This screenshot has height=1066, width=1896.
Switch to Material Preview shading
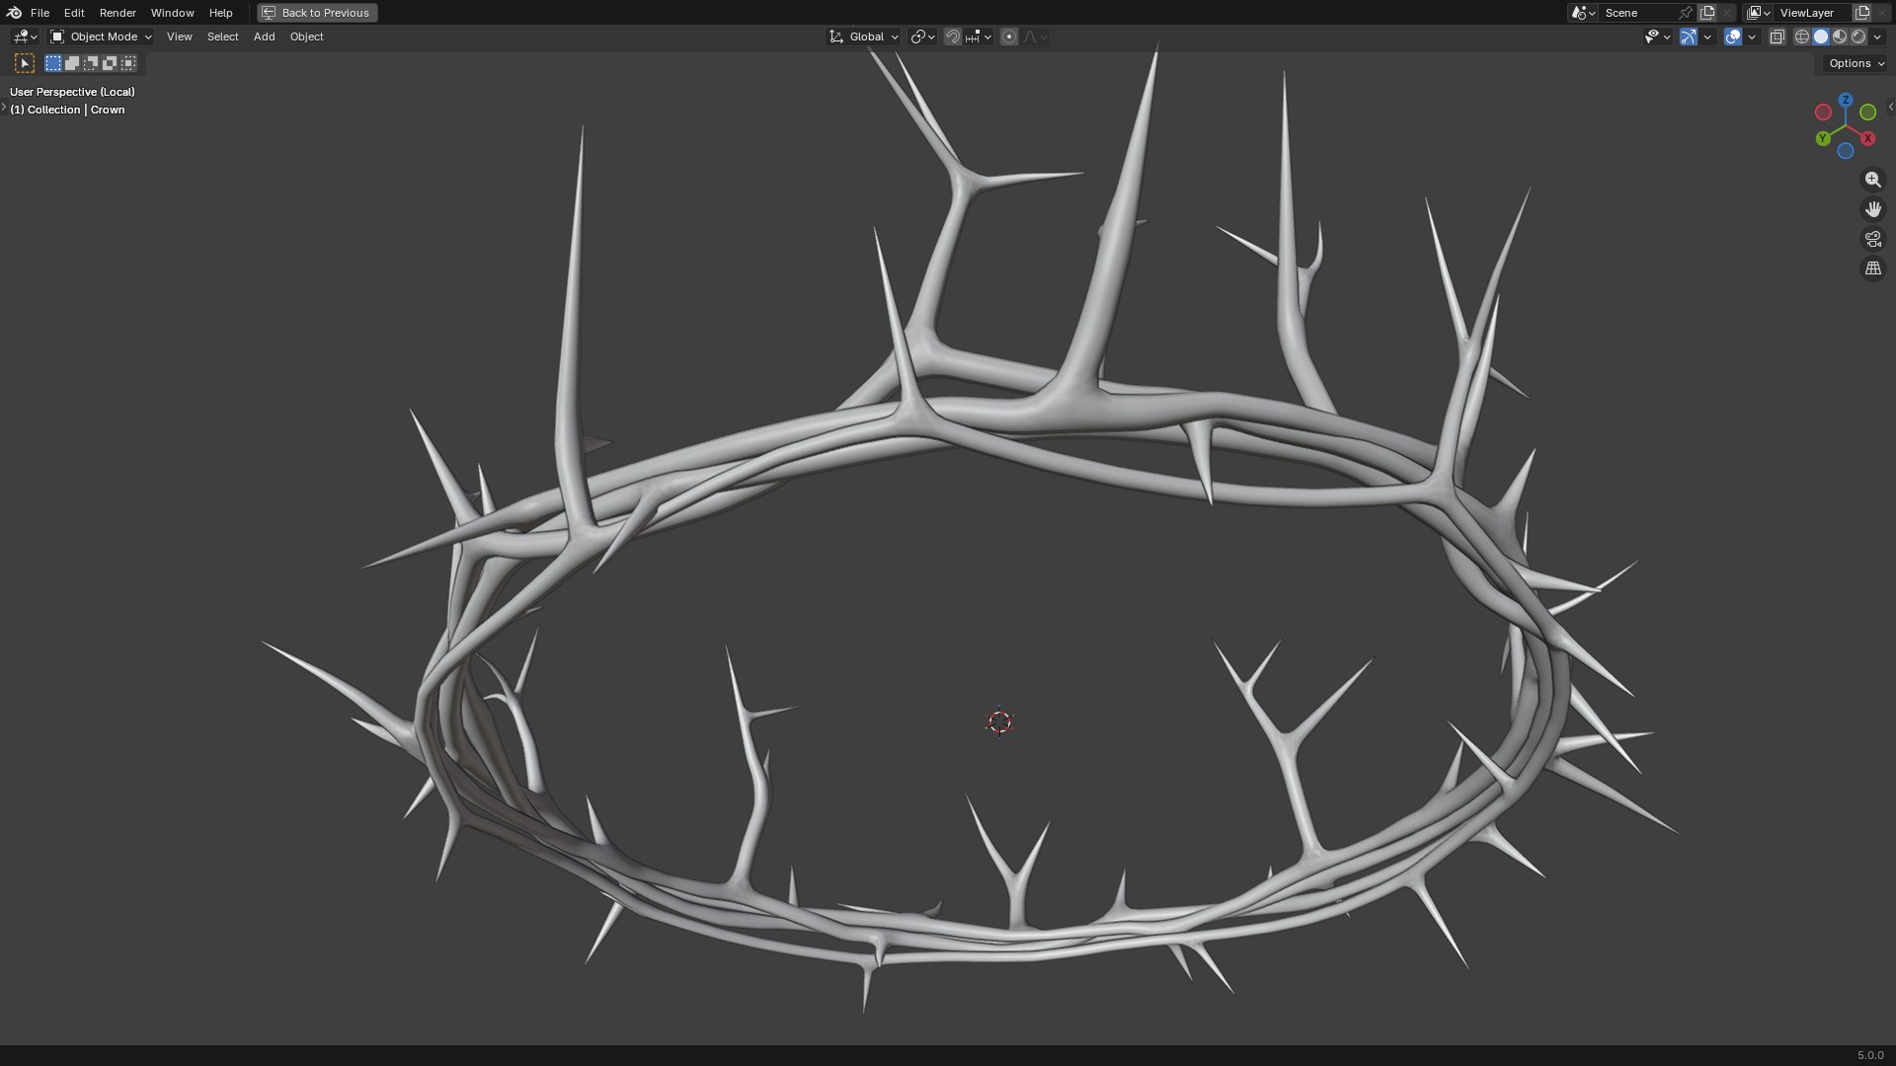pos(1840,37)
